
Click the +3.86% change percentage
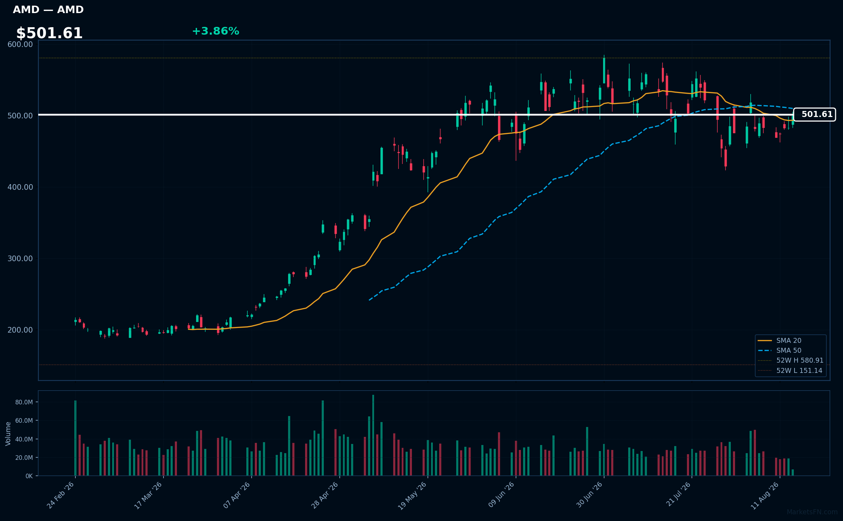(216, 31)
